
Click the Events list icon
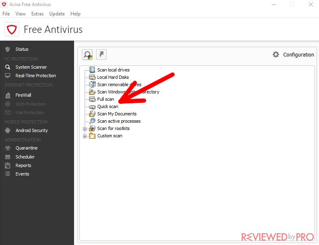(x=7, y=174)
